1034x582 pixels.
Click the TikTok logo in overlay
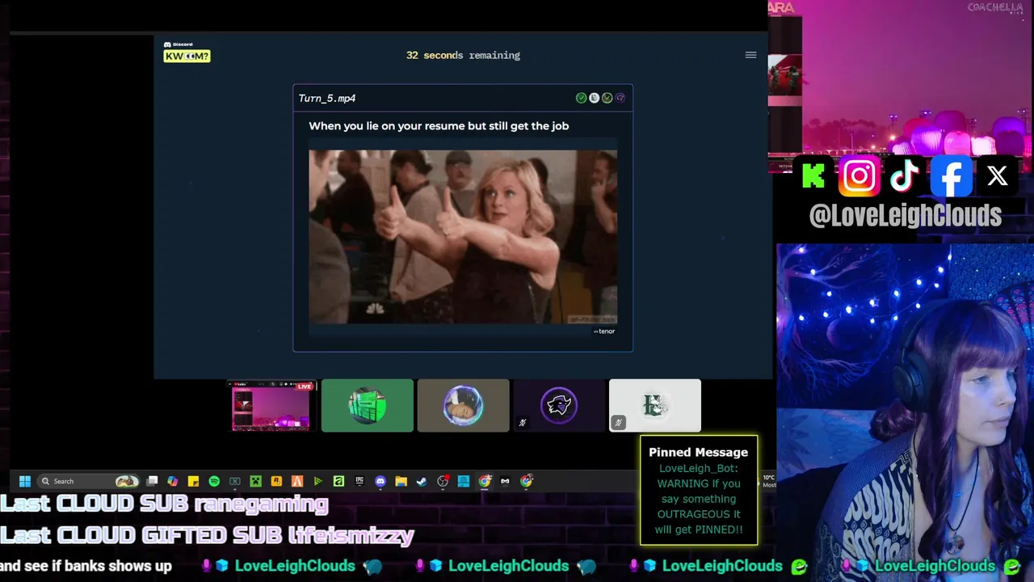point(905,175)
